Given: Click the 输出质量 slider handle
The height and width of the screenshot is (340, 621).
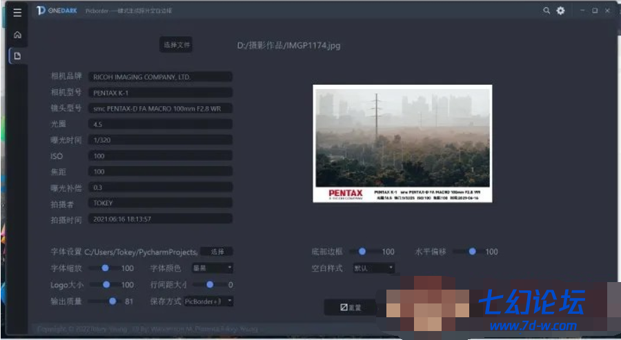Looking at the screenshot, I should (x=112, y=301).
